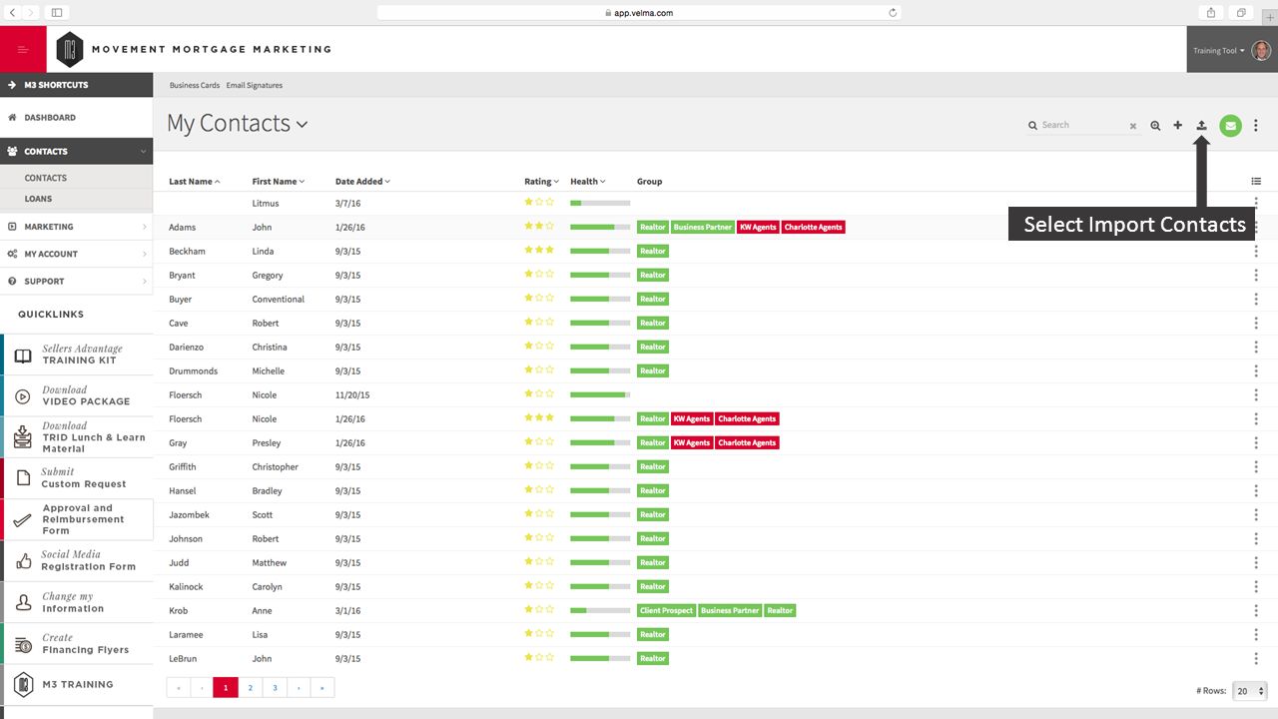The image size is (1278, 719).
Task: Click Safari share icon
Action: coord(1211,13)
